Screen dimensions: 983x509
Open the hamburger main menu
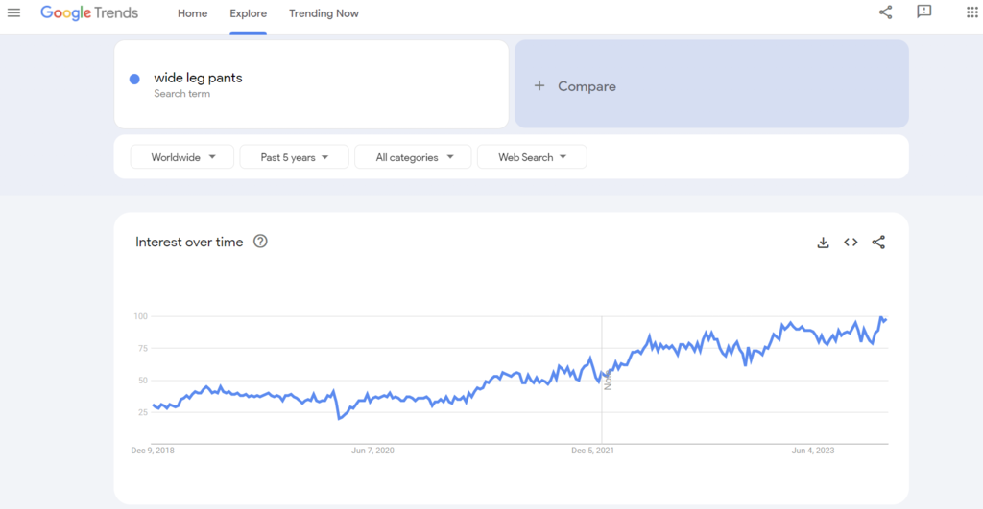click(x=13, y=12)
